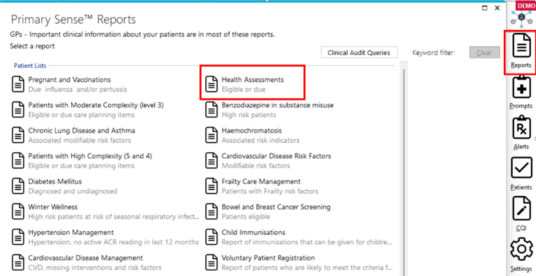Click the Hypertension Management document icon
The height and width of the screenshot is (276, 536).
point(18,237)
